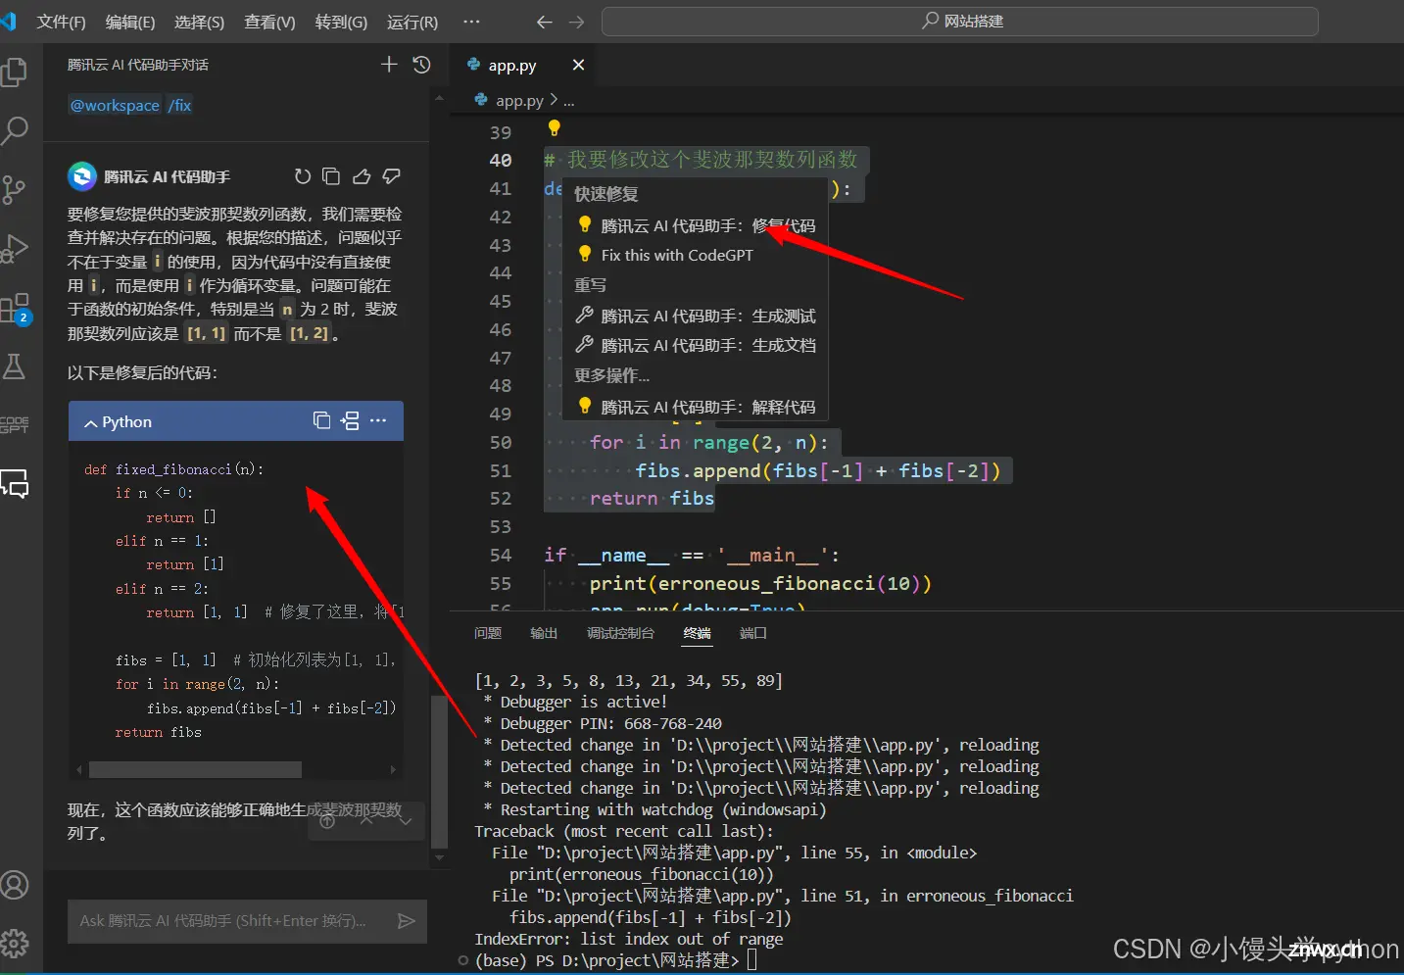Open the Search view in activity bar
The height and width of the screenshot is (975, 1404).
pyautogui.click(x=15, y=129)
